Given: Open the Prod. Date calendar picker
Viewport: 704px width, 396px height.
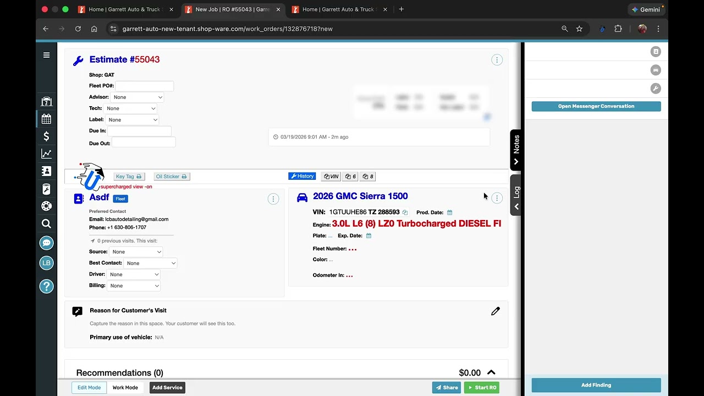Looking at the screenshot, I should (x=449, y=212).
